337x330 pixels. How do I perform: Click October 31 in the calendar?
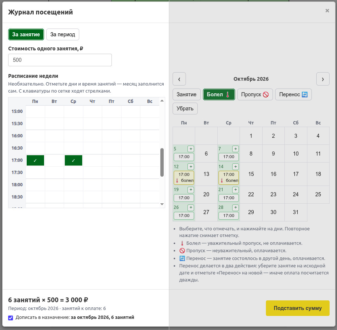[x=296, y=212]
